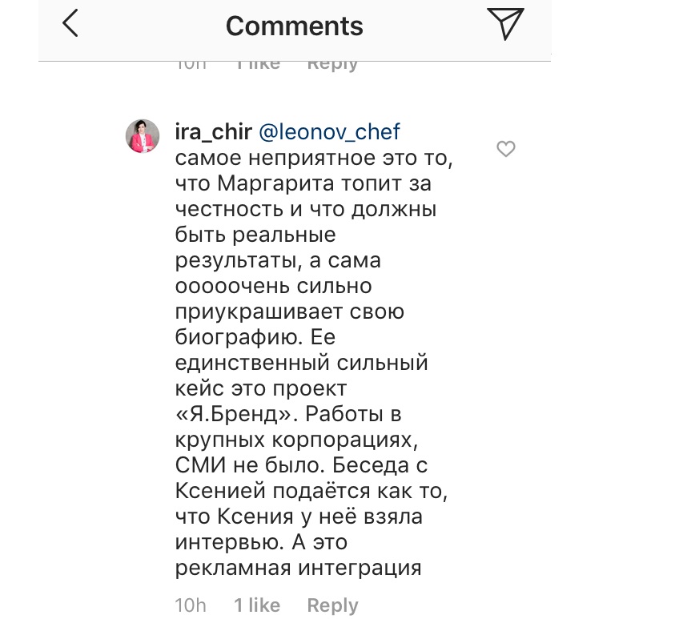Like ira_chir's comment with the heart
The height and width of the screenshot is (619, 679).
click(505, 149)
